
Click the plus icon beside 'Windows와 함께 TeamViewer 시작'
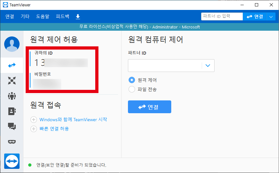pyautogui.click(x=34, y=120)
